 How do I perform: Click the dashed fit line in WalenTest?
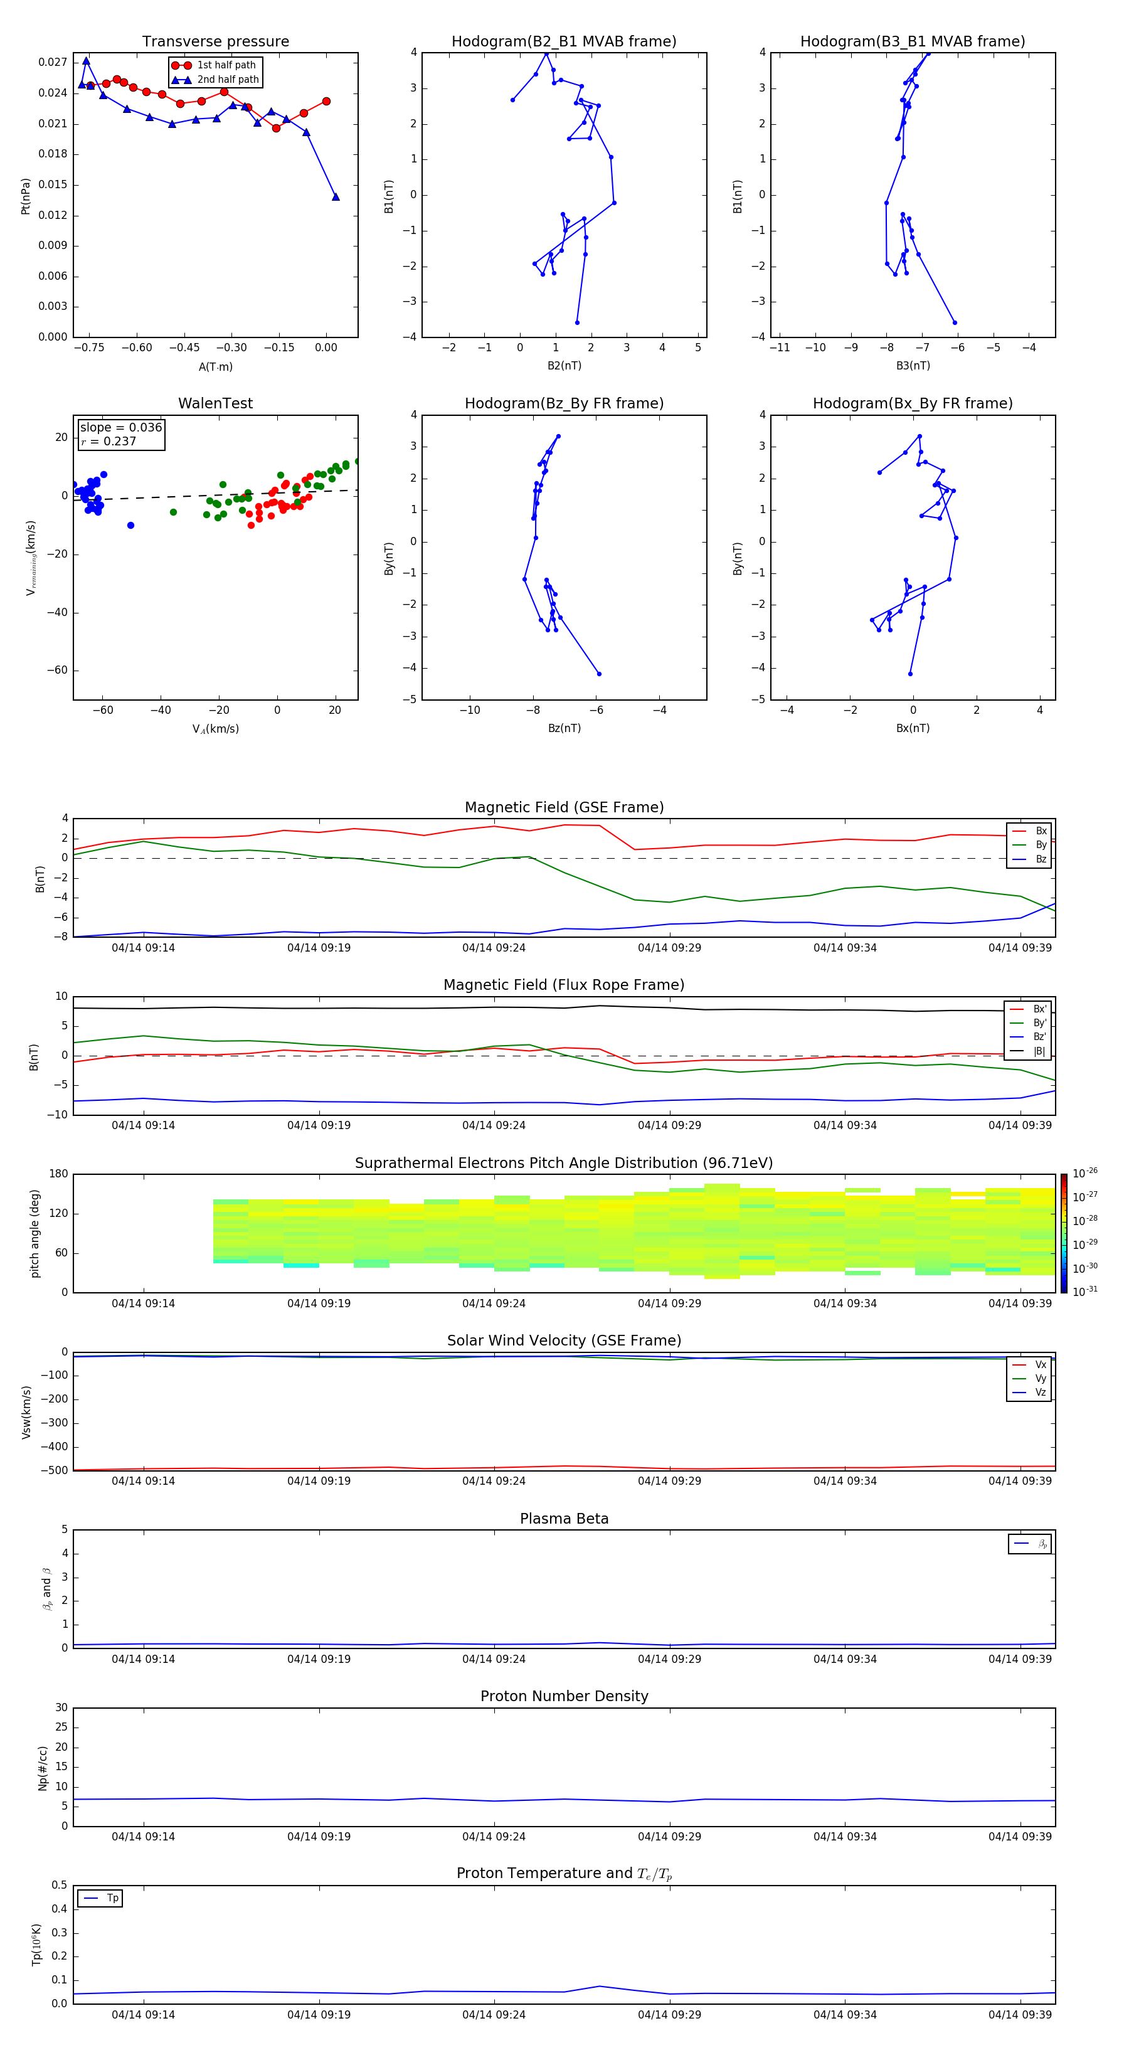point(215,495)
